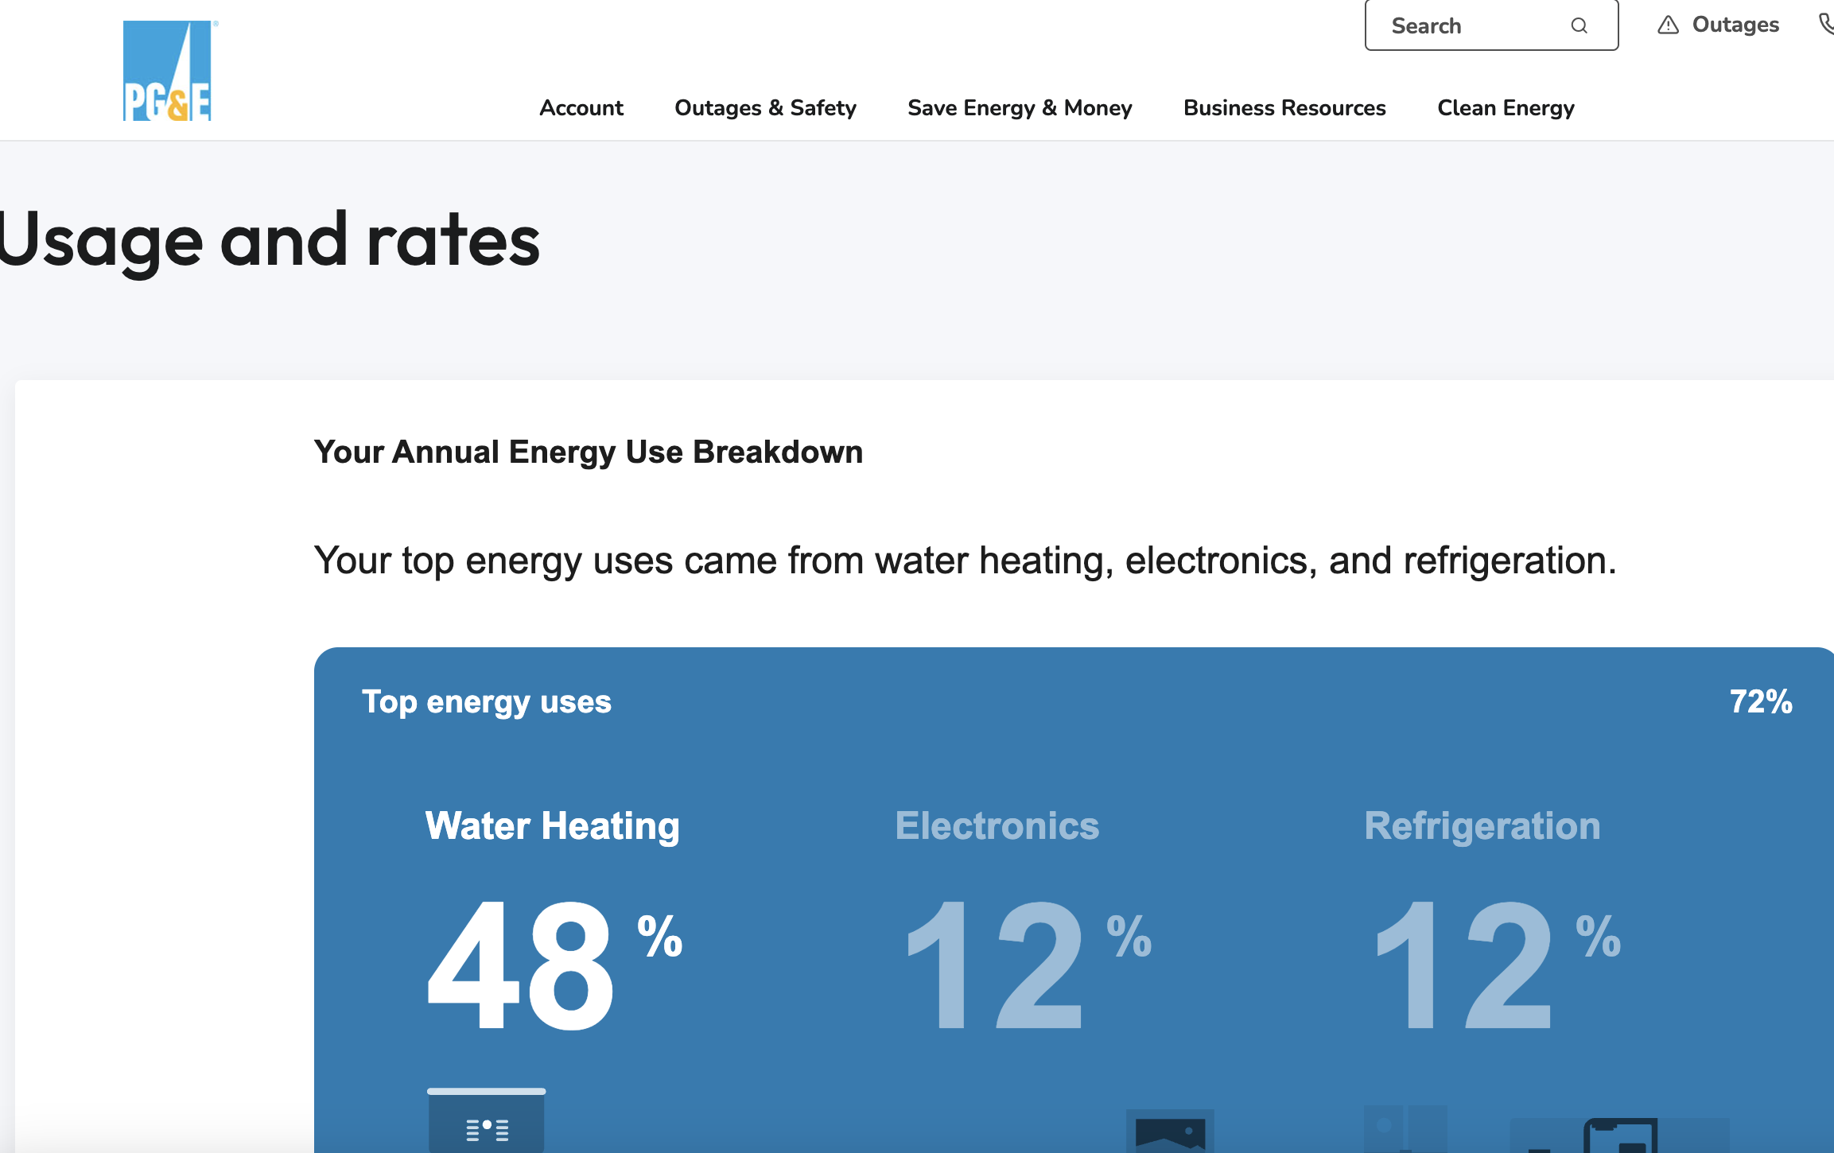The image size is (1834, 1153).
Task: Select the Electronics category
Action: [x=997, y=825]
